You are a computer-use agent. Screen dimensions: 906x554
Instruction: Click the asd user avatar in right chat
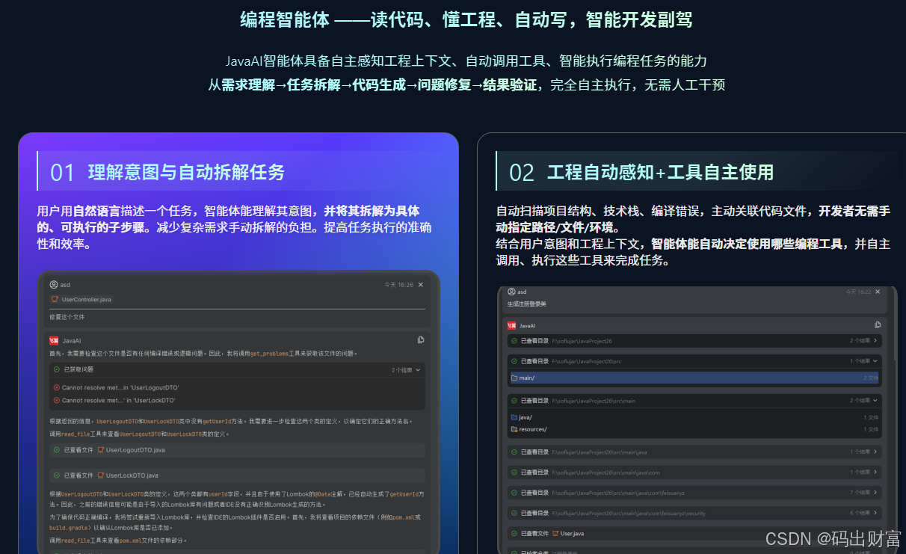pos(511,292)
